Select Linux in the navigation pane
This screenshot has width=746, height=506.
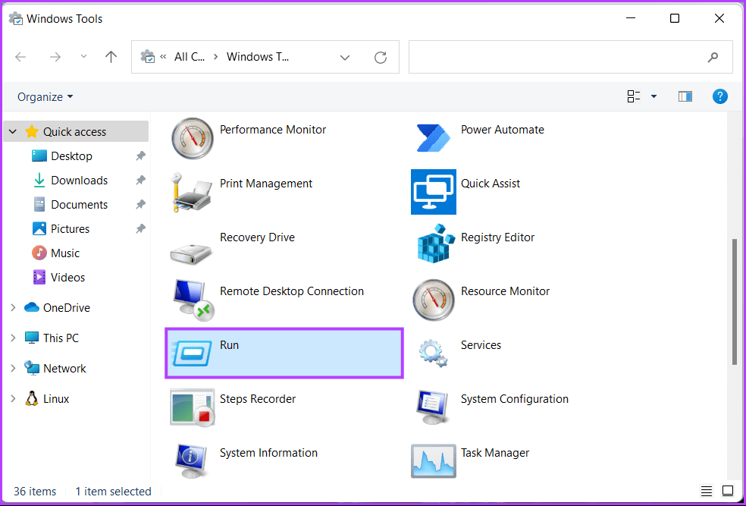pos(55,399)
